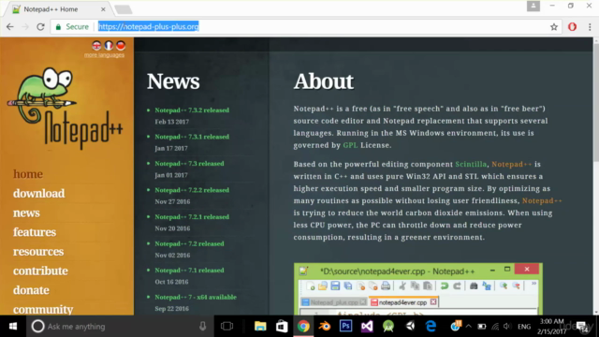The height and width of the screenshot is (337, 599).
Task: Click the battery icon in the tray
Action: [482, 327]
